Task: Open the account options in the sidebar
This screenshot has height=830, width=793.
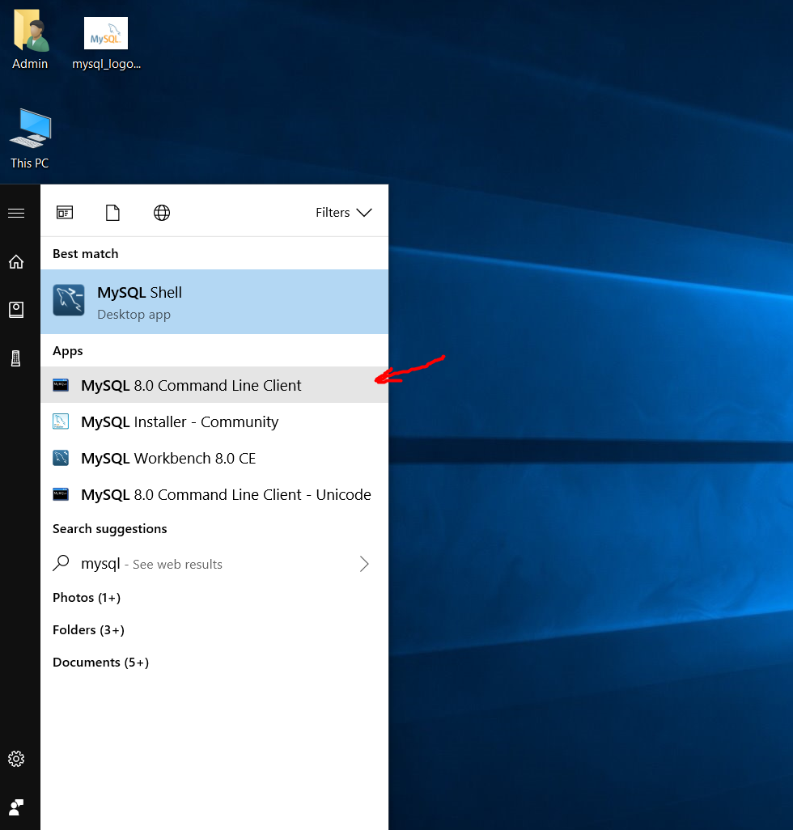Action: [16, 807]
